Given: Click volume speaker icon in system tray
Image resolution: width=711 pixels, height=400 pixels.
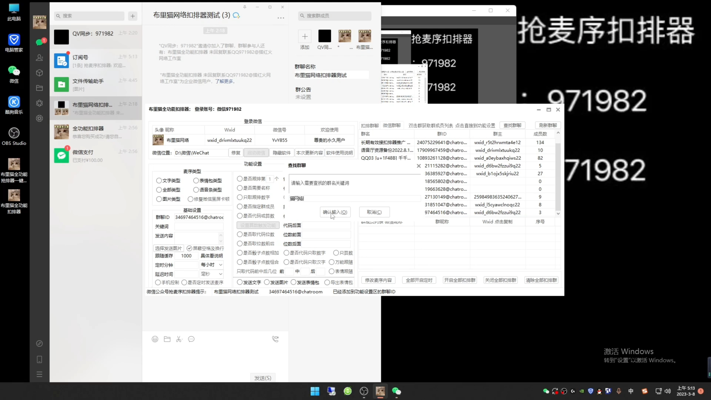Looking at the screenshot, I should [x=668, y=391].
